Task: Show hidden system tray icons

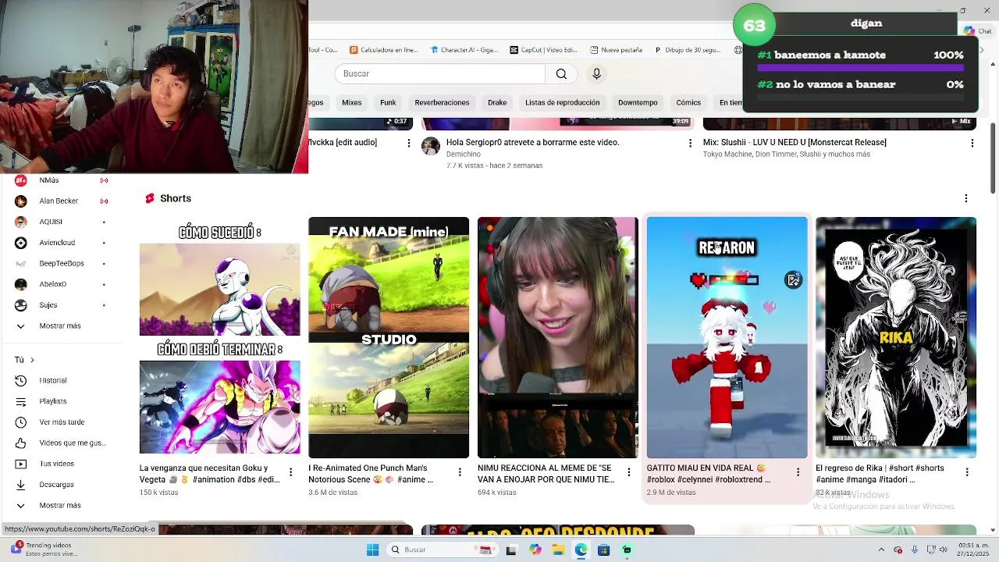Action: pyautogui.click(x=881, y=550)
